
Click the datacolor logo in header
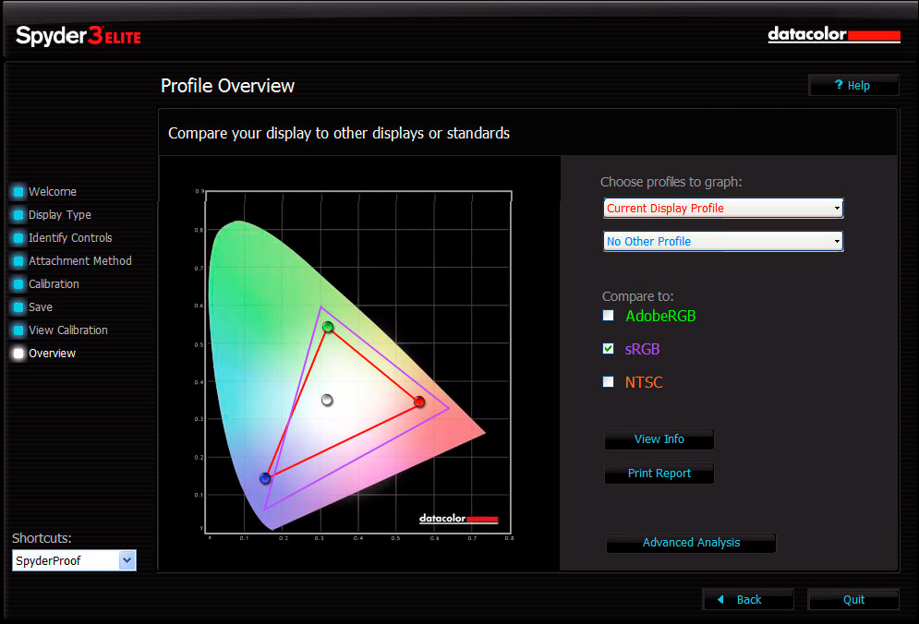click(x=834, y=34)
